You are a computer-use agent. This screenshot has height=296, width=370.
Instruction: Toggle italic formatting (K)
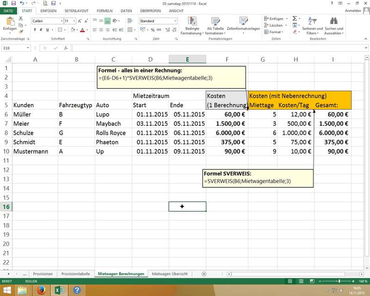(41, 30)
